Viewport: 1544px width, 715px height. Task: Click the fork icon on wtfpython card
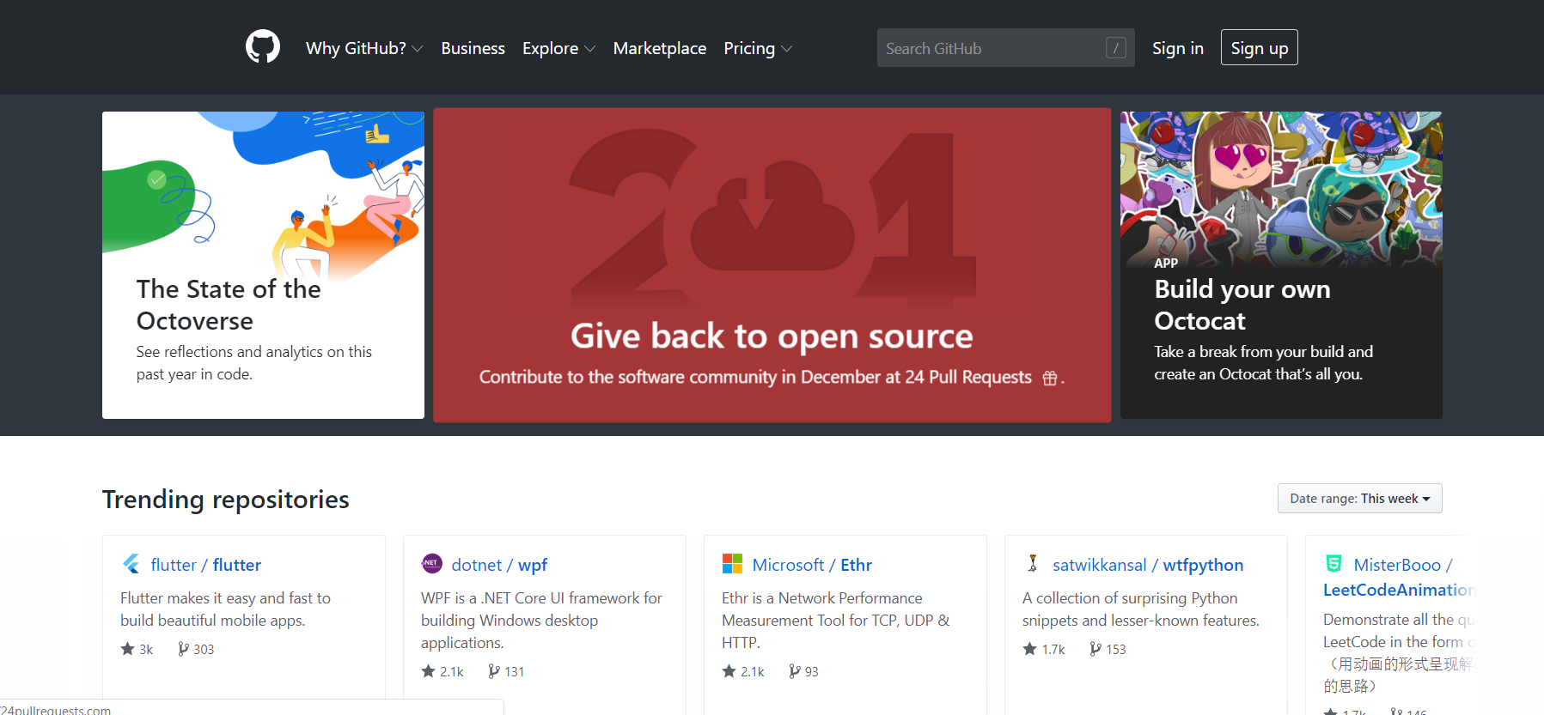coord(1095,649)
